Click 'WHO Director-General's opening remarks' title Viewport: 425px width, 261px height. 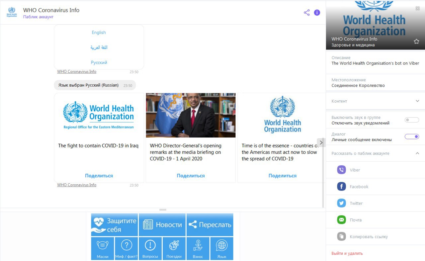pos(186,152)
